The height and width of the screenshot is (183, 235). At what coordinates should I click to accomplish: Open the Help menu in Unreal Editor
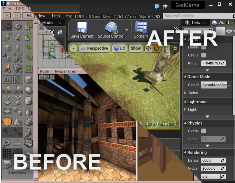[56, 16]
